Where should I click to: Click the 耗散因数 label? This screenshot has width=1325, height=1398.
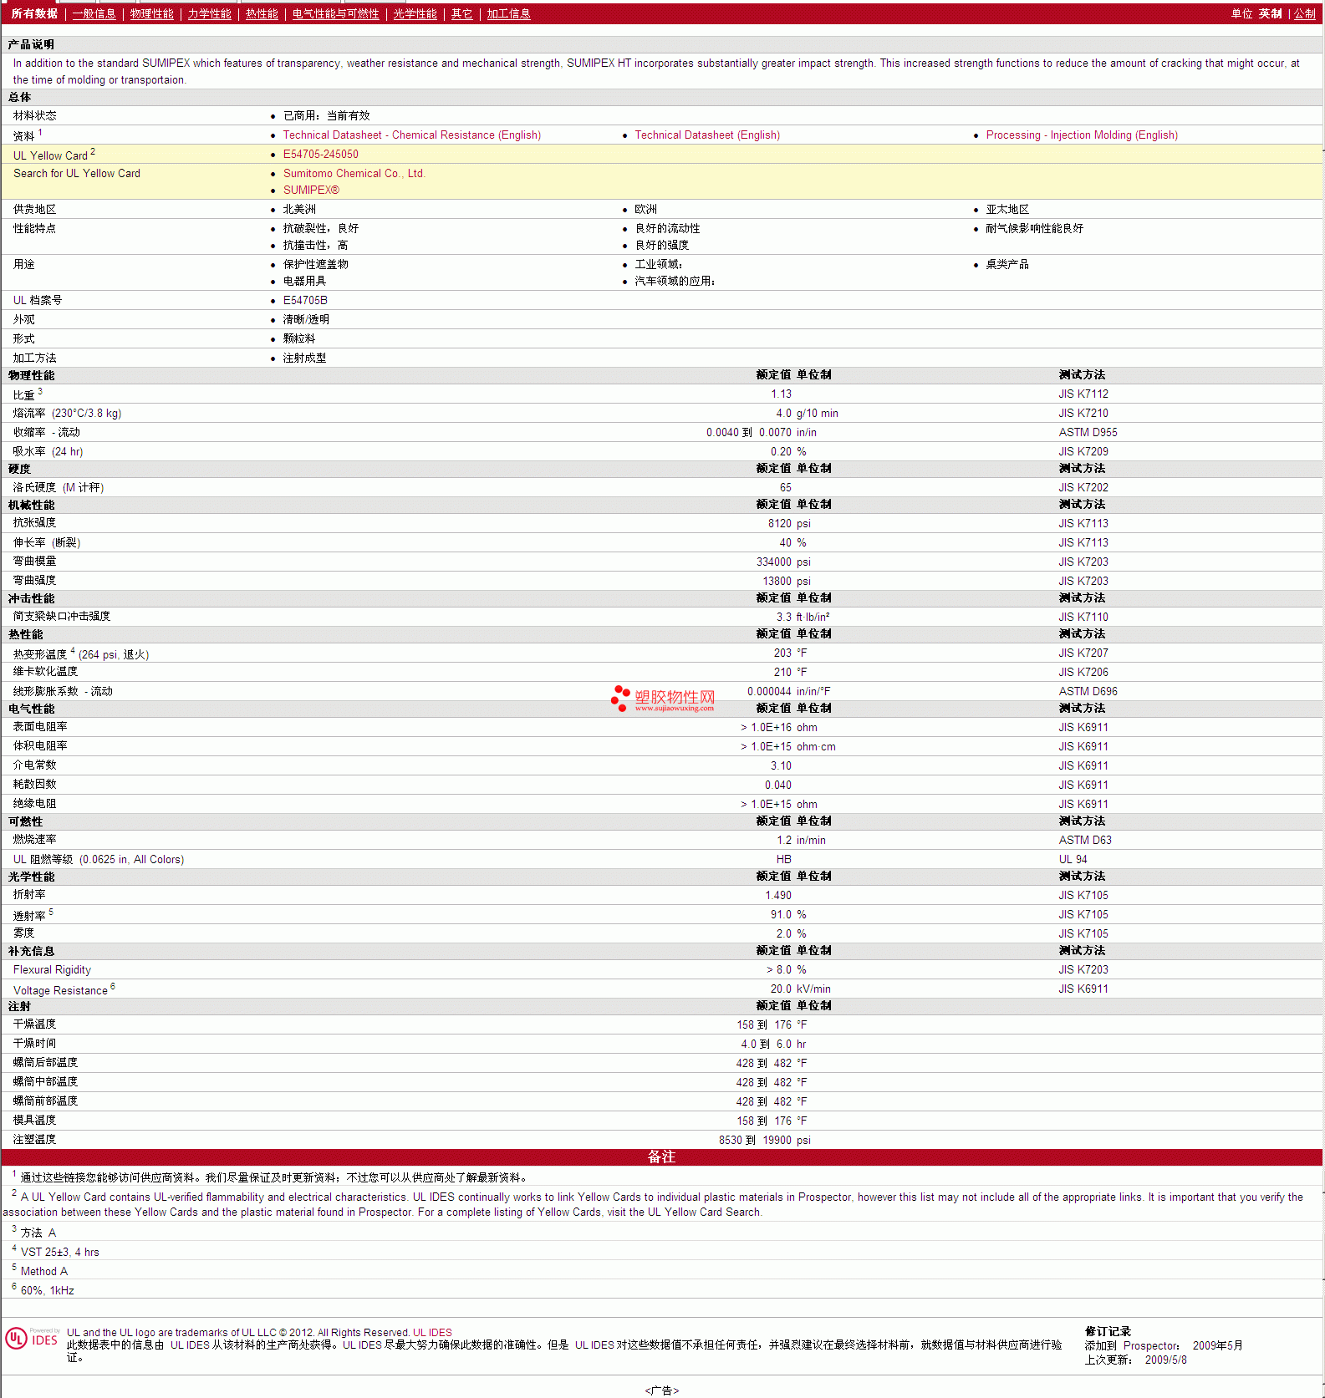point(34,784)
